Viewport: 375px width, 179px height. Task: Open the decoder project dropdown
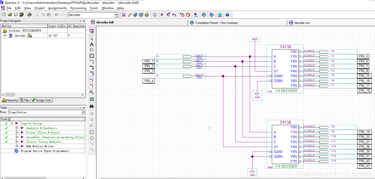click(x=116, y=15)
